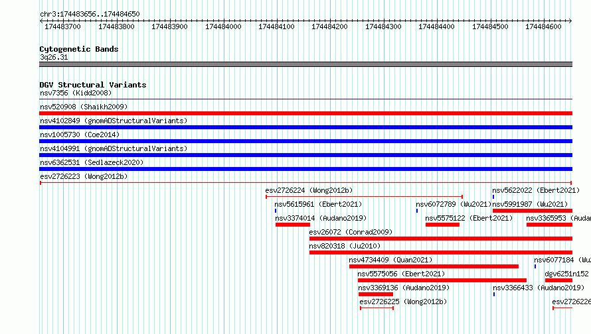Click ruler position 174483900
This screenshot has width=591, height=334.
pyautogui.click(x=169, y=27)
